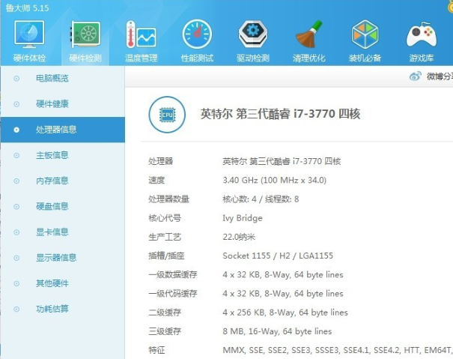Viewport: 453px width, 359px height.
Task: Click the 硬盘信息 bullet marker
Action: (16, 207)
